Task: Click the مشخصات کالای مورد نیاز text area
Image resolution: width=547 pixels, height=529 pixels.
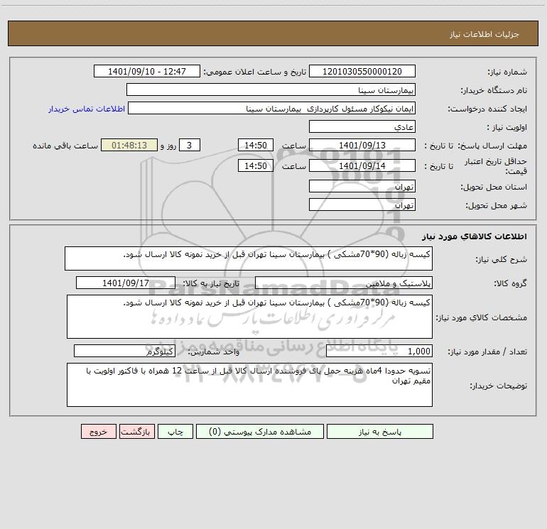Action: point(249,317)
